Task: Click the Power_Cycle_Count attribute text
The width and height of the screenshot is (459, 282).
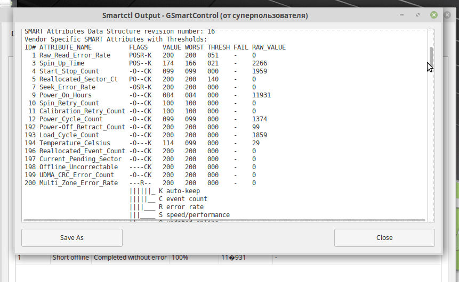Action: pyautogui.click(x=71, y=119)
